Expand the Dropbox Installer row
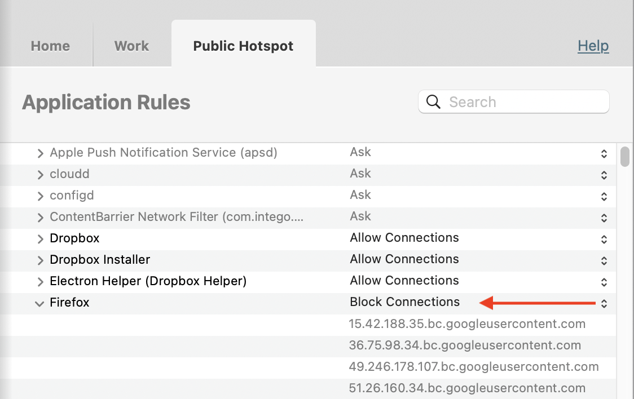 click(40, 260)
